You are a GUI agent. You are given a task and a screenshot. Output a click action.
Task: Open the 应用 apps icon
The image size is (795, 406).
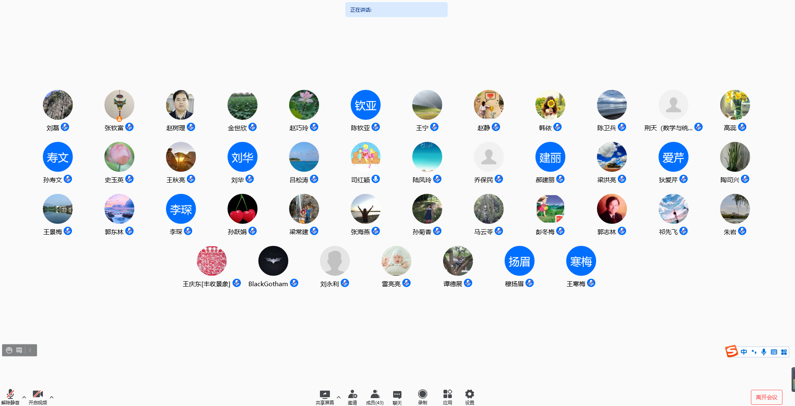pyautogui.click(x=447, y=394)
